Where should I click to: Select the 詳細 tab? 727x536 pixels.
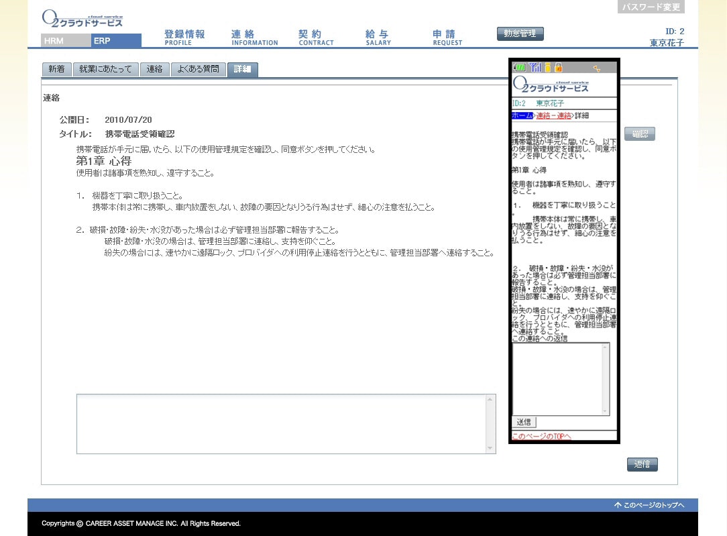click(243, 69)
